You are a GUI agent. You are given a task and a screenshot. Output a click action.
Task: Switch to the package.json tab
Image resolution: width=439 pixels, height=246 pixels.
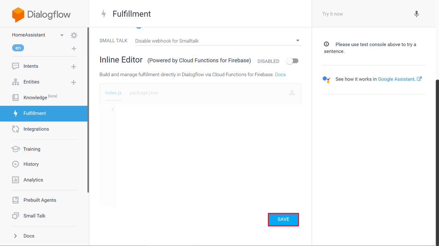tap(144, 93)
